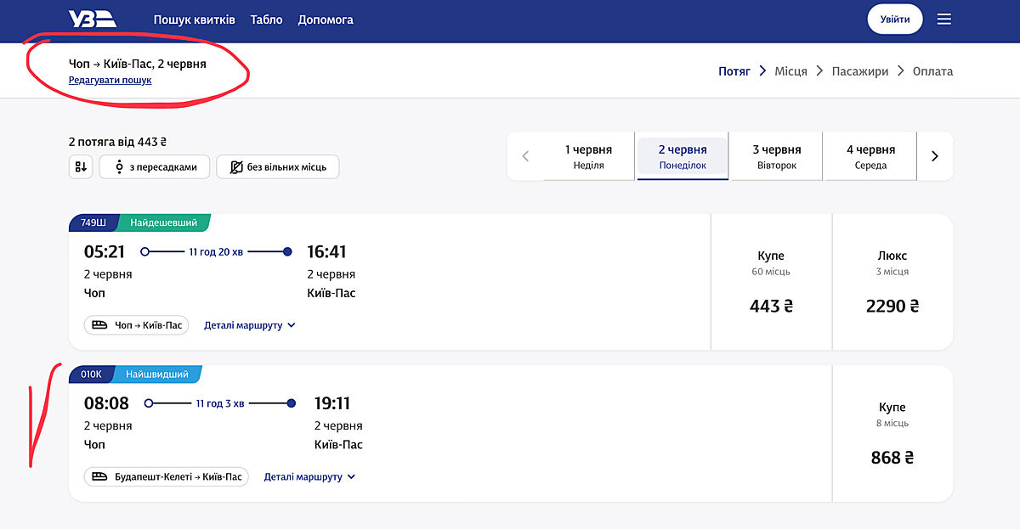Screen dimensions: 1020x529
Task: Click the 749Ш train number badge
Action: tap(93, 222)
